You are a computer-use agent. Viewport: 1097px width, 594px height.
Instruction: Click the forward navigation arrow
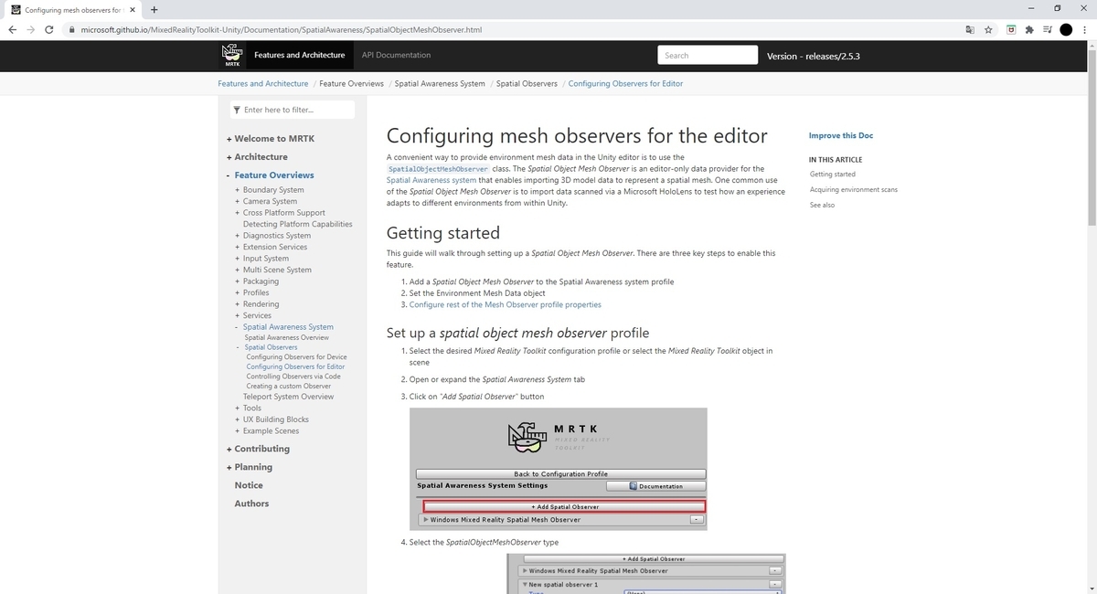[x=32, y=29]
